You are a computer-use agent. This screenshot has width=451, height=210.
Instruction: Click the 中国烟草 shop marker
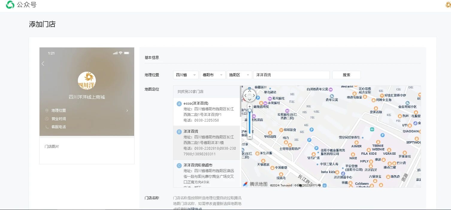pyautogui.click(x=273, y=168)
